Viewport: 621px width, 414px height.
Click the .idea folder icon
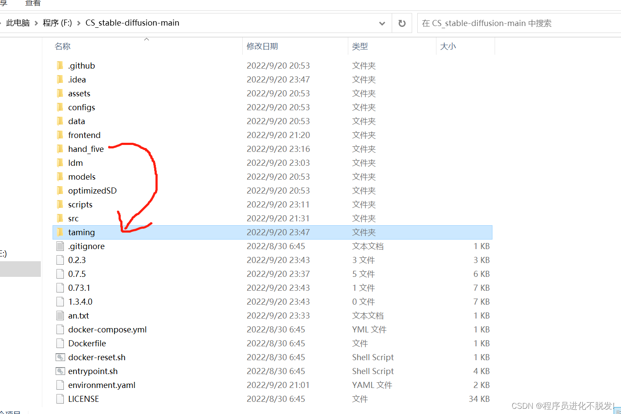(x=60, y=79)
